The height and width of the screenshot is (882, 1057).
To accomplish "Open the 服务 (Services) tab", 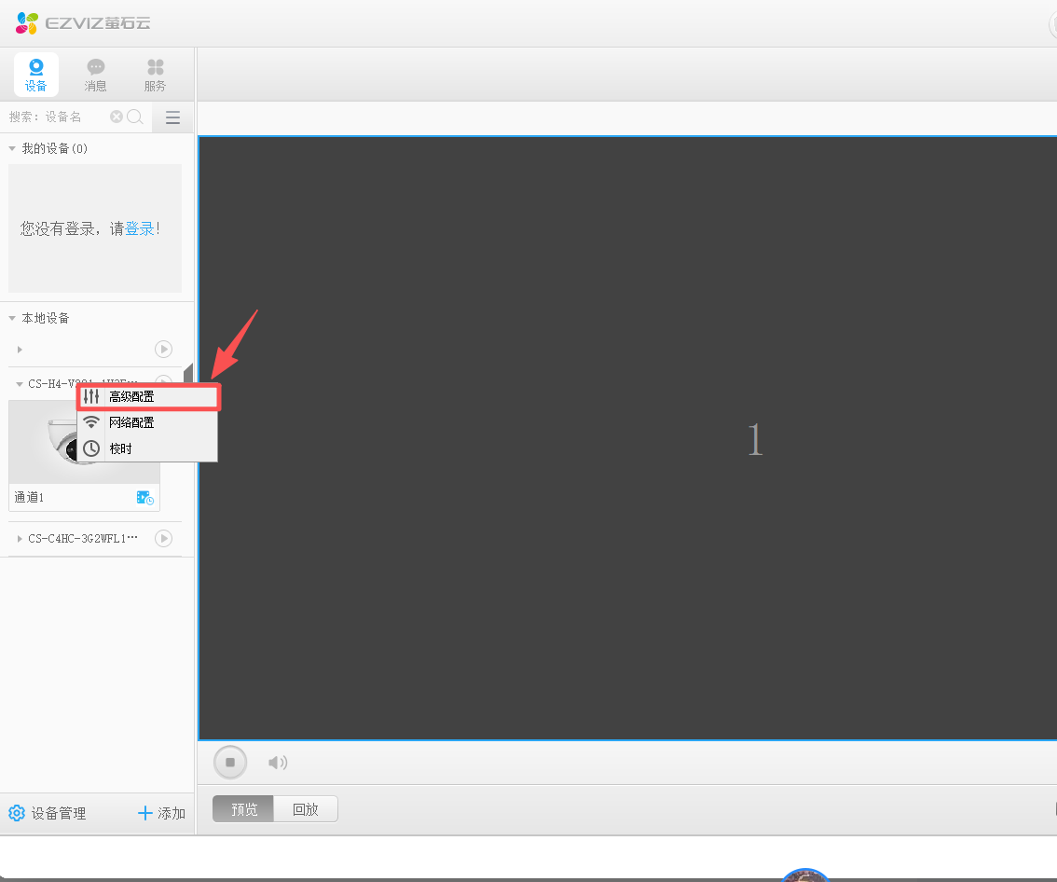I will pos(155,75).
